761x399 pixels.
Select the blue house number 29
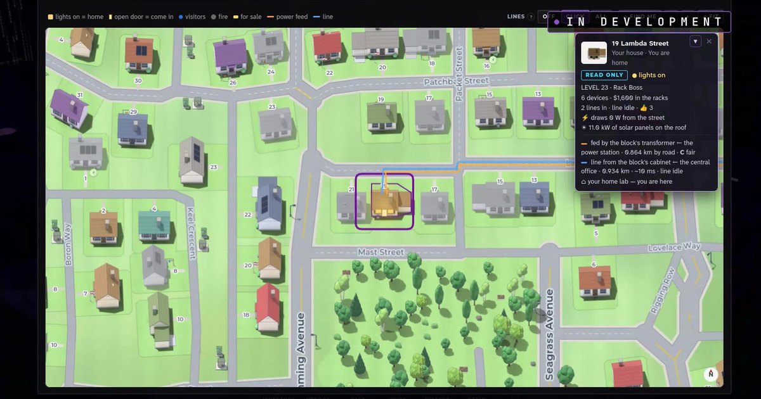click(x=133, y=129)
